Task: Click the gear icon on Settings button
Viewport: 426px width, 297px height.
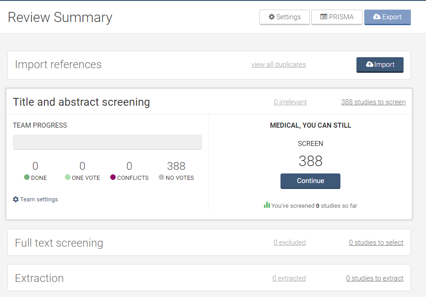Action: [x=271, y=17]
